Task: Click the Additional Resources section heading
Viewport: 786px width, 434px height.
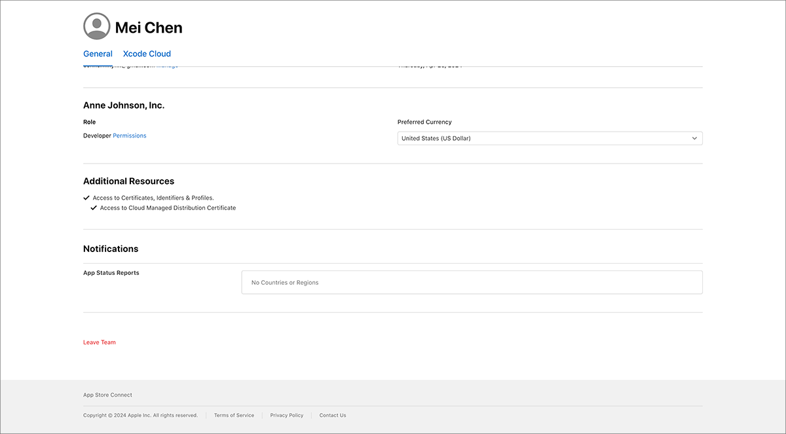Action: 128,181
